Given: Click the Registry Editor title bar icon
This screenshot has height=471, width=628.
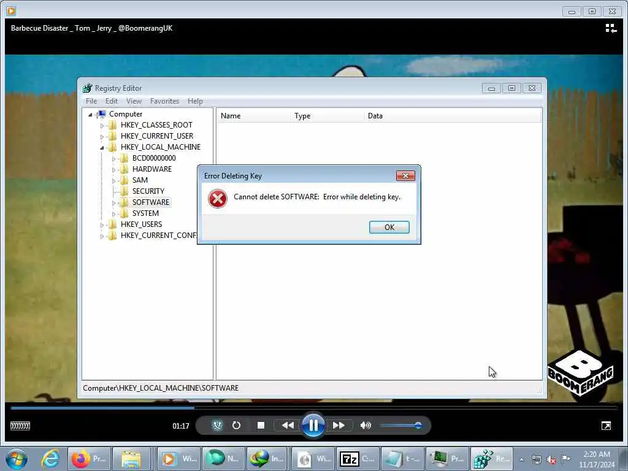Looking at the screenshot, I should [x=87, y=88].
